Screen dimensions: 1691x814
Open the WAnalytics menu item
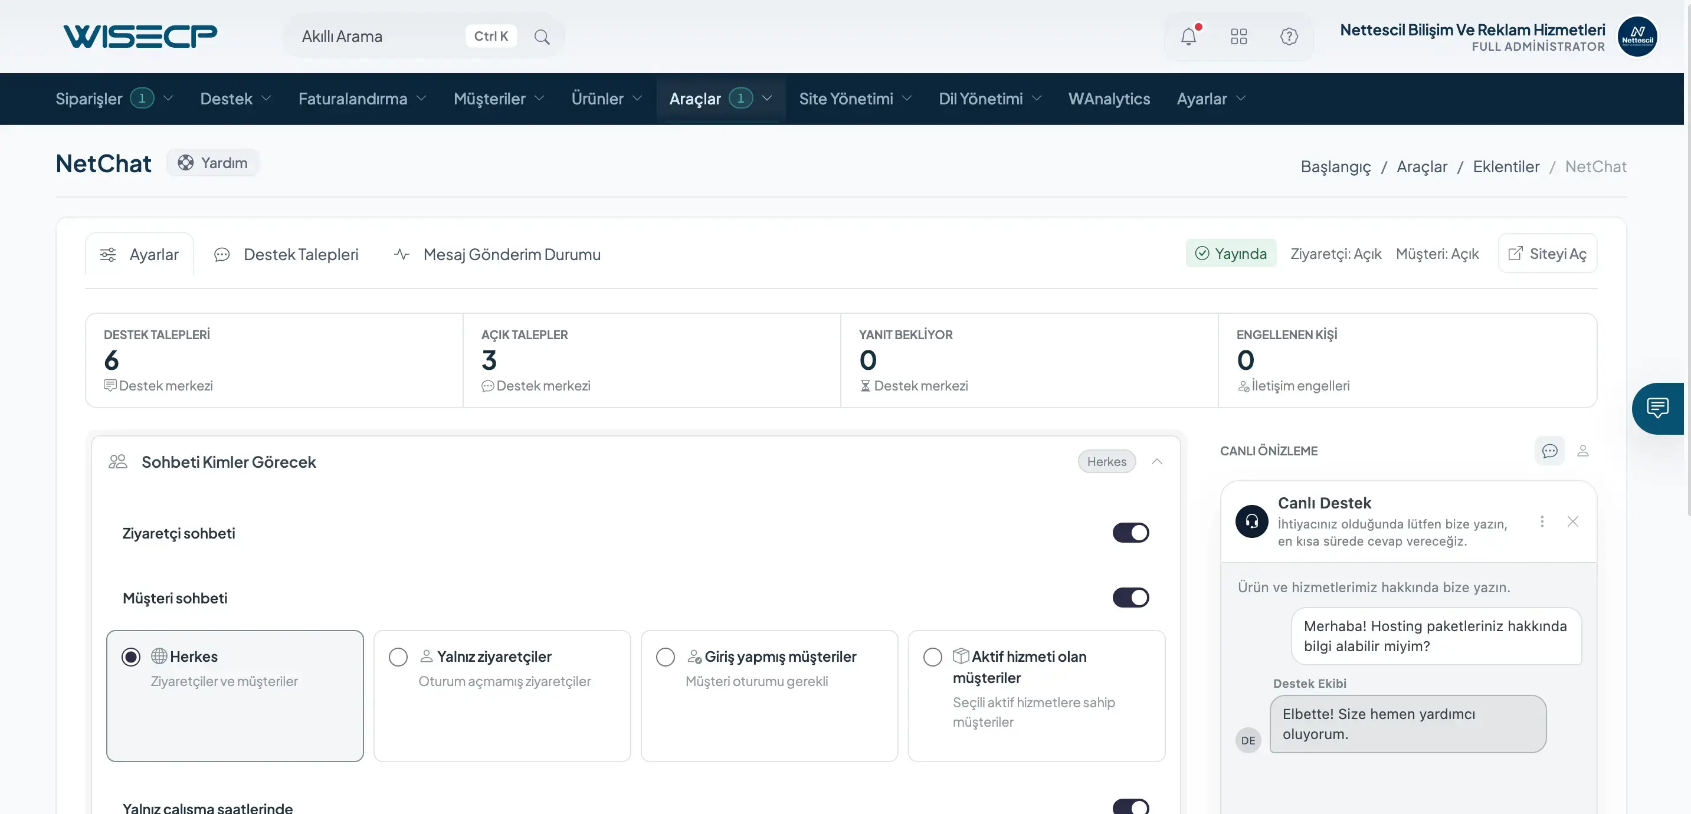coord(1109,99)
